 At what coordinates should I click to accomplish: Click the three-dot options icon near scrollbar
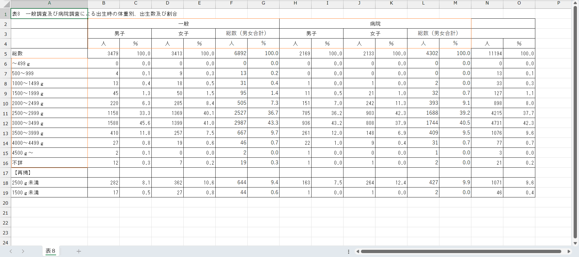click(349, 252)
